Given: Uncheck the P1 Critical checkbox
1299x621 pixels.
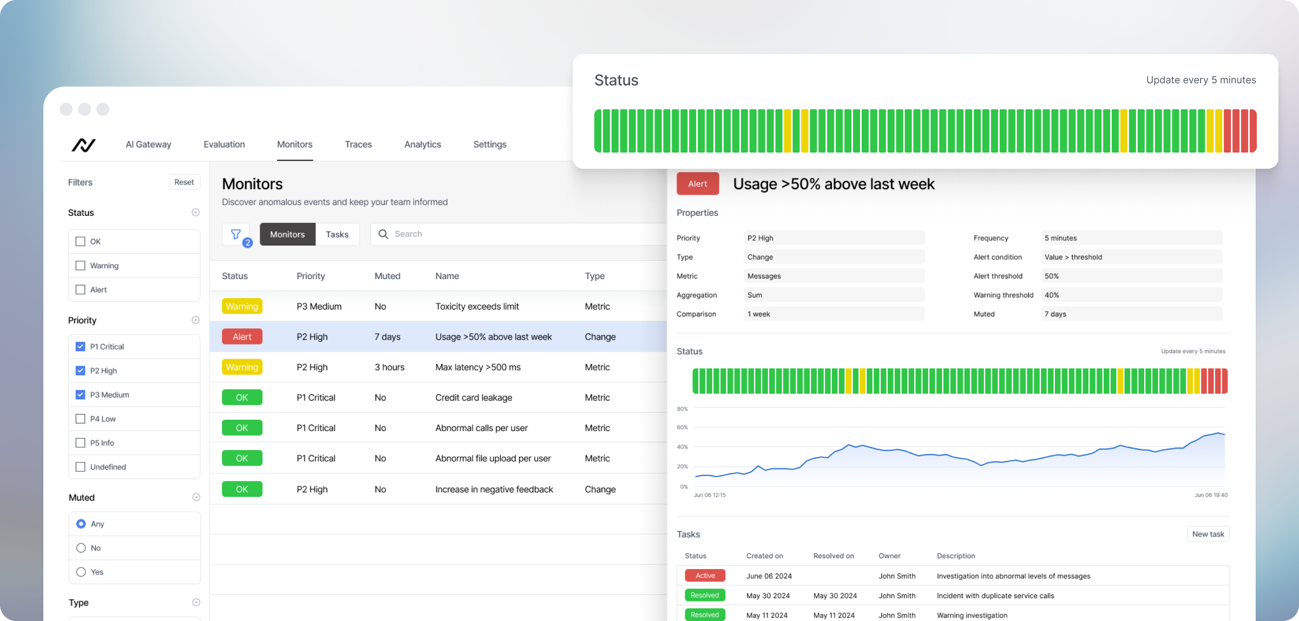Looking at the screenshot, I should point(81,347).
